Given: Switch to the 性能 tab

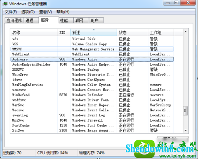Looking at the screenshot, I should pyautogui.click(x=66, y=21).
